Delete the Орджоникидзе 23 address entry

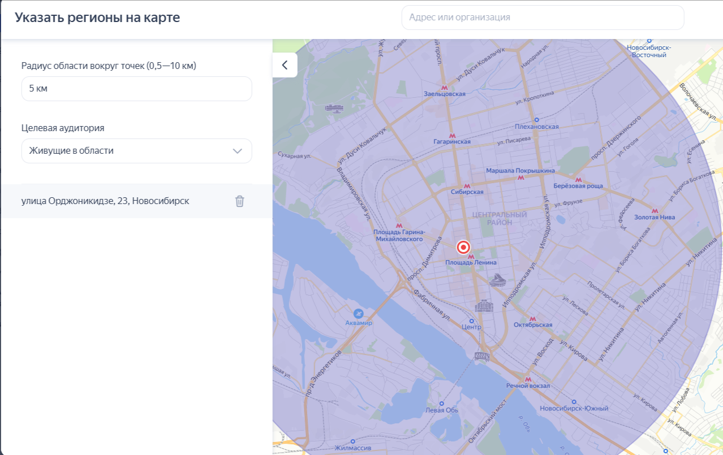tap(240, 201)
